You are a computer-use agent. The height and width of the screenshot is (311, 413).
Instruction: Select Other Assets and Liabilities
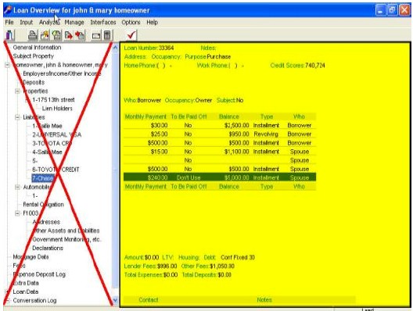(66, 231)
